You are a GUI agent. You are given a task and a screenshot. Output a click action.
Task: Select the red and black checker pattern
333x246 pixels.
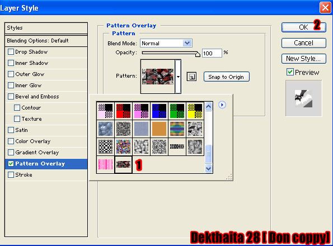(x=123, y=111)
